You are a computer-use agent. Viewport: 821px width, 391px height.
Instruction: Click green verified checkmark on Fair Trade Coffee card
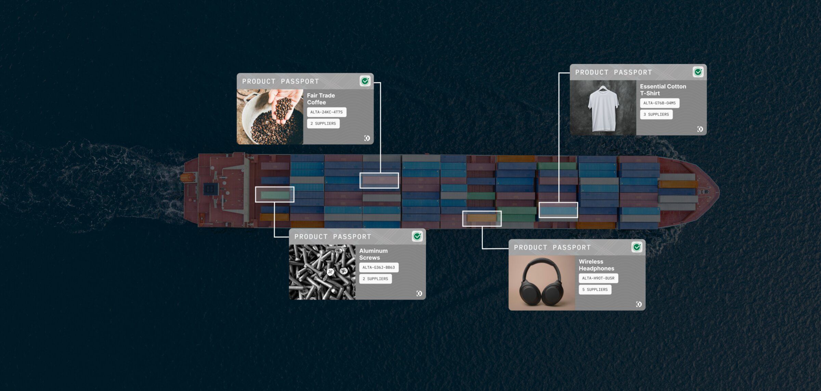[x=365, y=81]
